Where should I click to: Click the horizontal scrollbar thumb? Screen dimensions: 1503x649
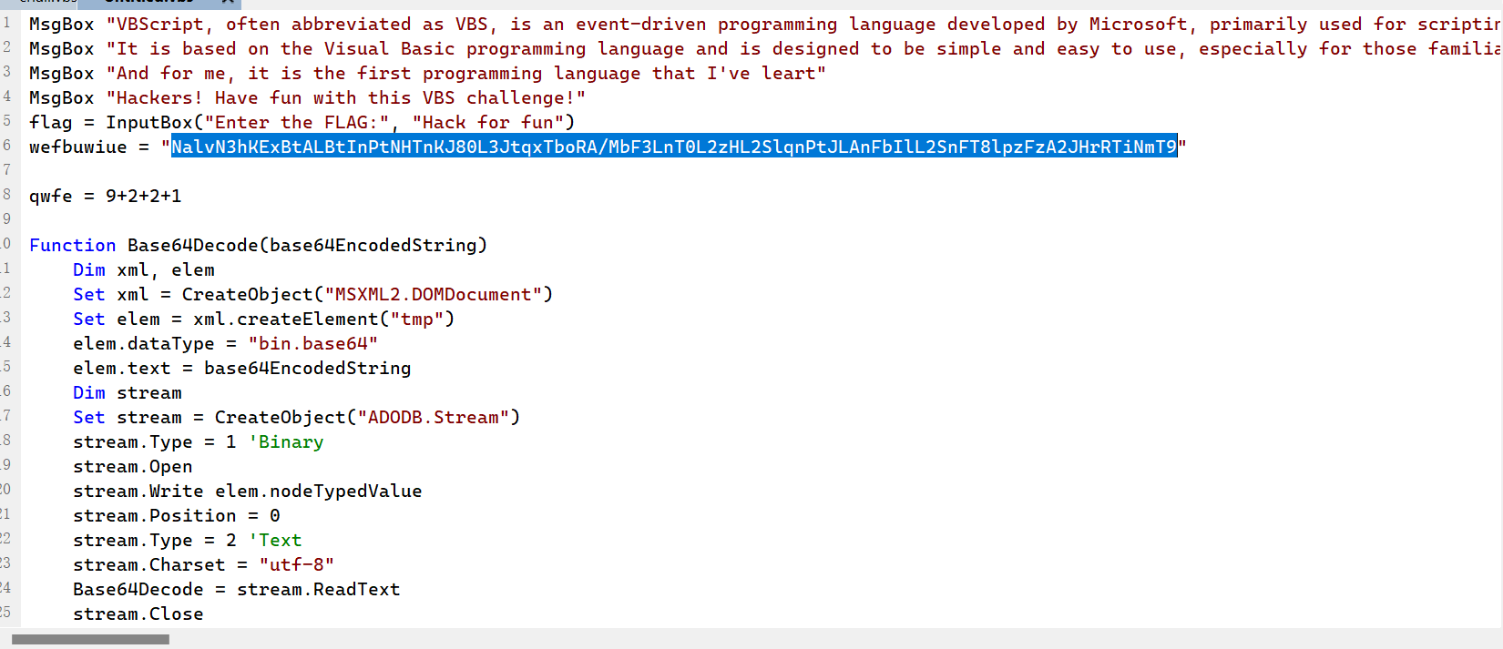90,639
